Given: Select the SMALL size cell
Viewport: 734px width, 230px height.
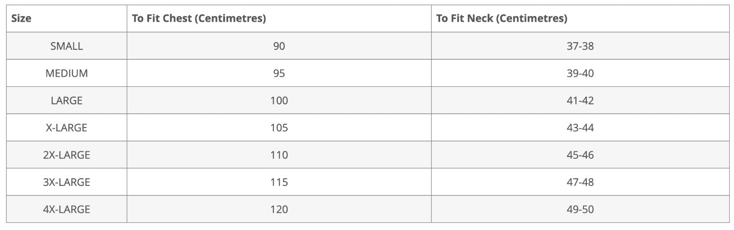Looking at the screenshot, I should coord(66,46).
